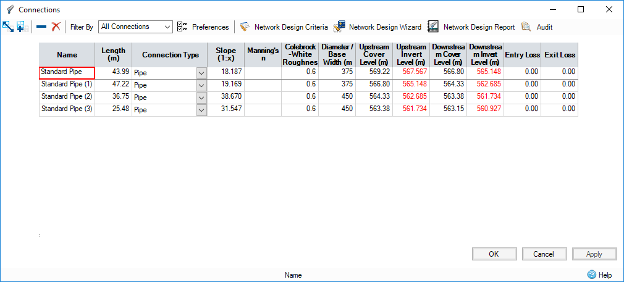The width and height of the screenshot is (624, 282).
Task: Click the Cancel button
Action: pos(544,254)
